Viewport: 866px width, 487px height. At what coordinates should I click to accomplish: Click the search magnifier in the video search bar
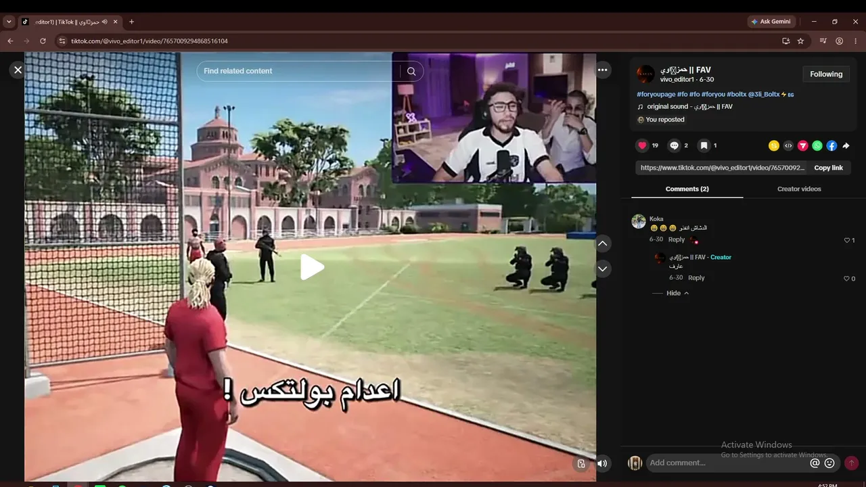pos(411,71)
